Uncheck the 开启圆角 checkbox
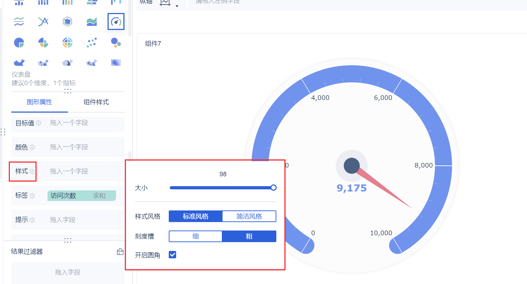The width and height of the screenshot is (527, 284). (x=172, y=254)
